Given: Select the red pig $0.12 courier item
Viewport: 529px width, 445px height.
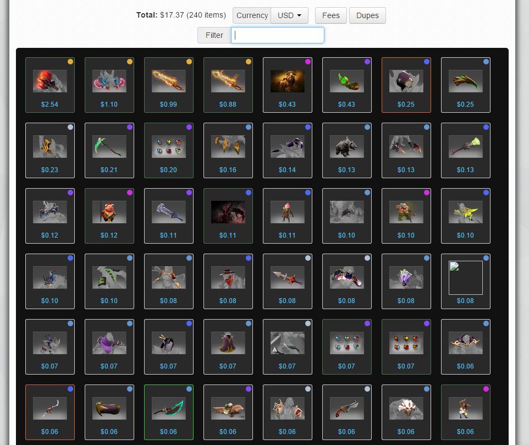Looking at the screenshot, I should coord(109,216).
